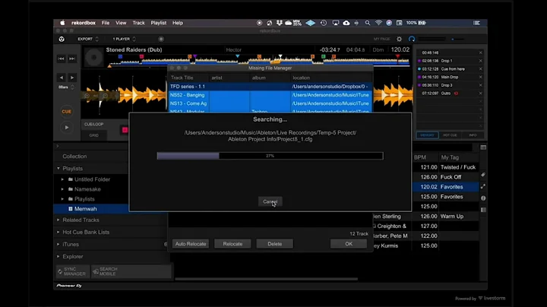Skip to next track button
The height and width of the screenshot is (307, 547).
click(72, 59)
